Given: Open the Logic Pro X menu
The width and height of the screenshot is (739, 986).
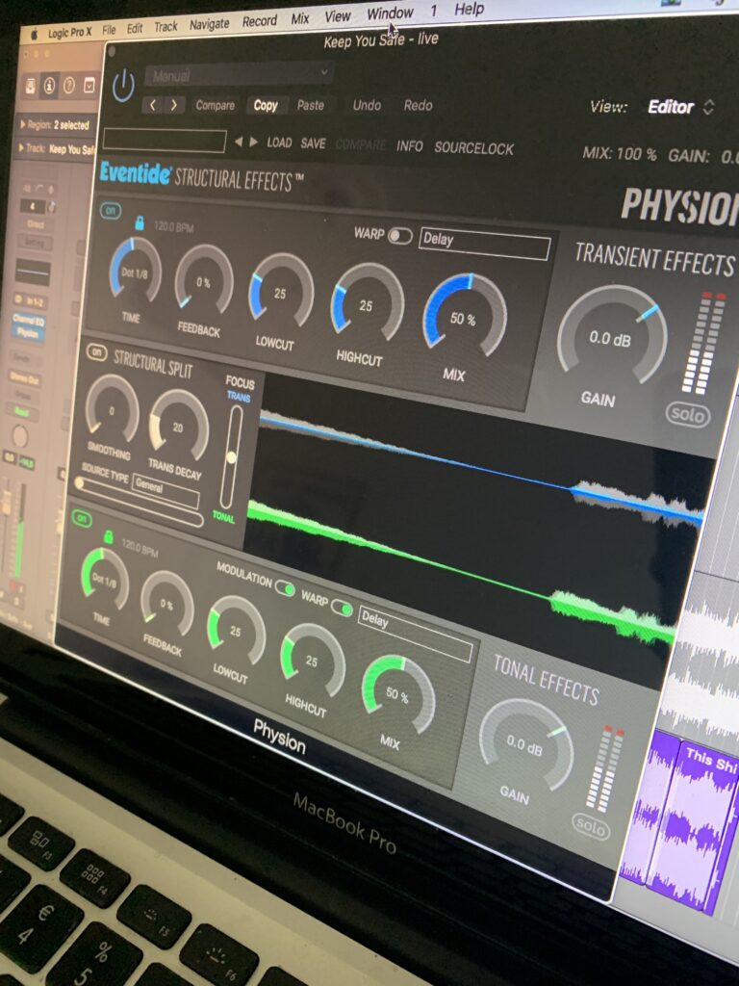Looking at the screenshot, I should pyautogui.click(x=69, y=32).
